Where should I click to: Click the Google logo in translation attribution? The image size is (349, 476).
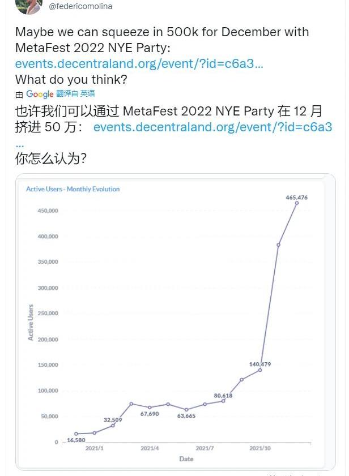(x=40, y=94)
